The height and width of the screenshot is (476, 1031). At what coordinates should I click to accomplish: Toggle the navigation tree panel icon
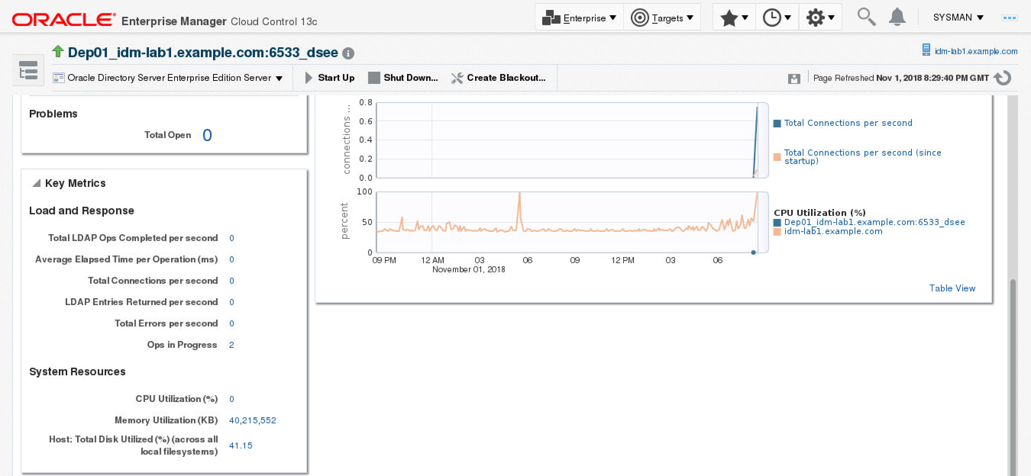tap(28, 70)
